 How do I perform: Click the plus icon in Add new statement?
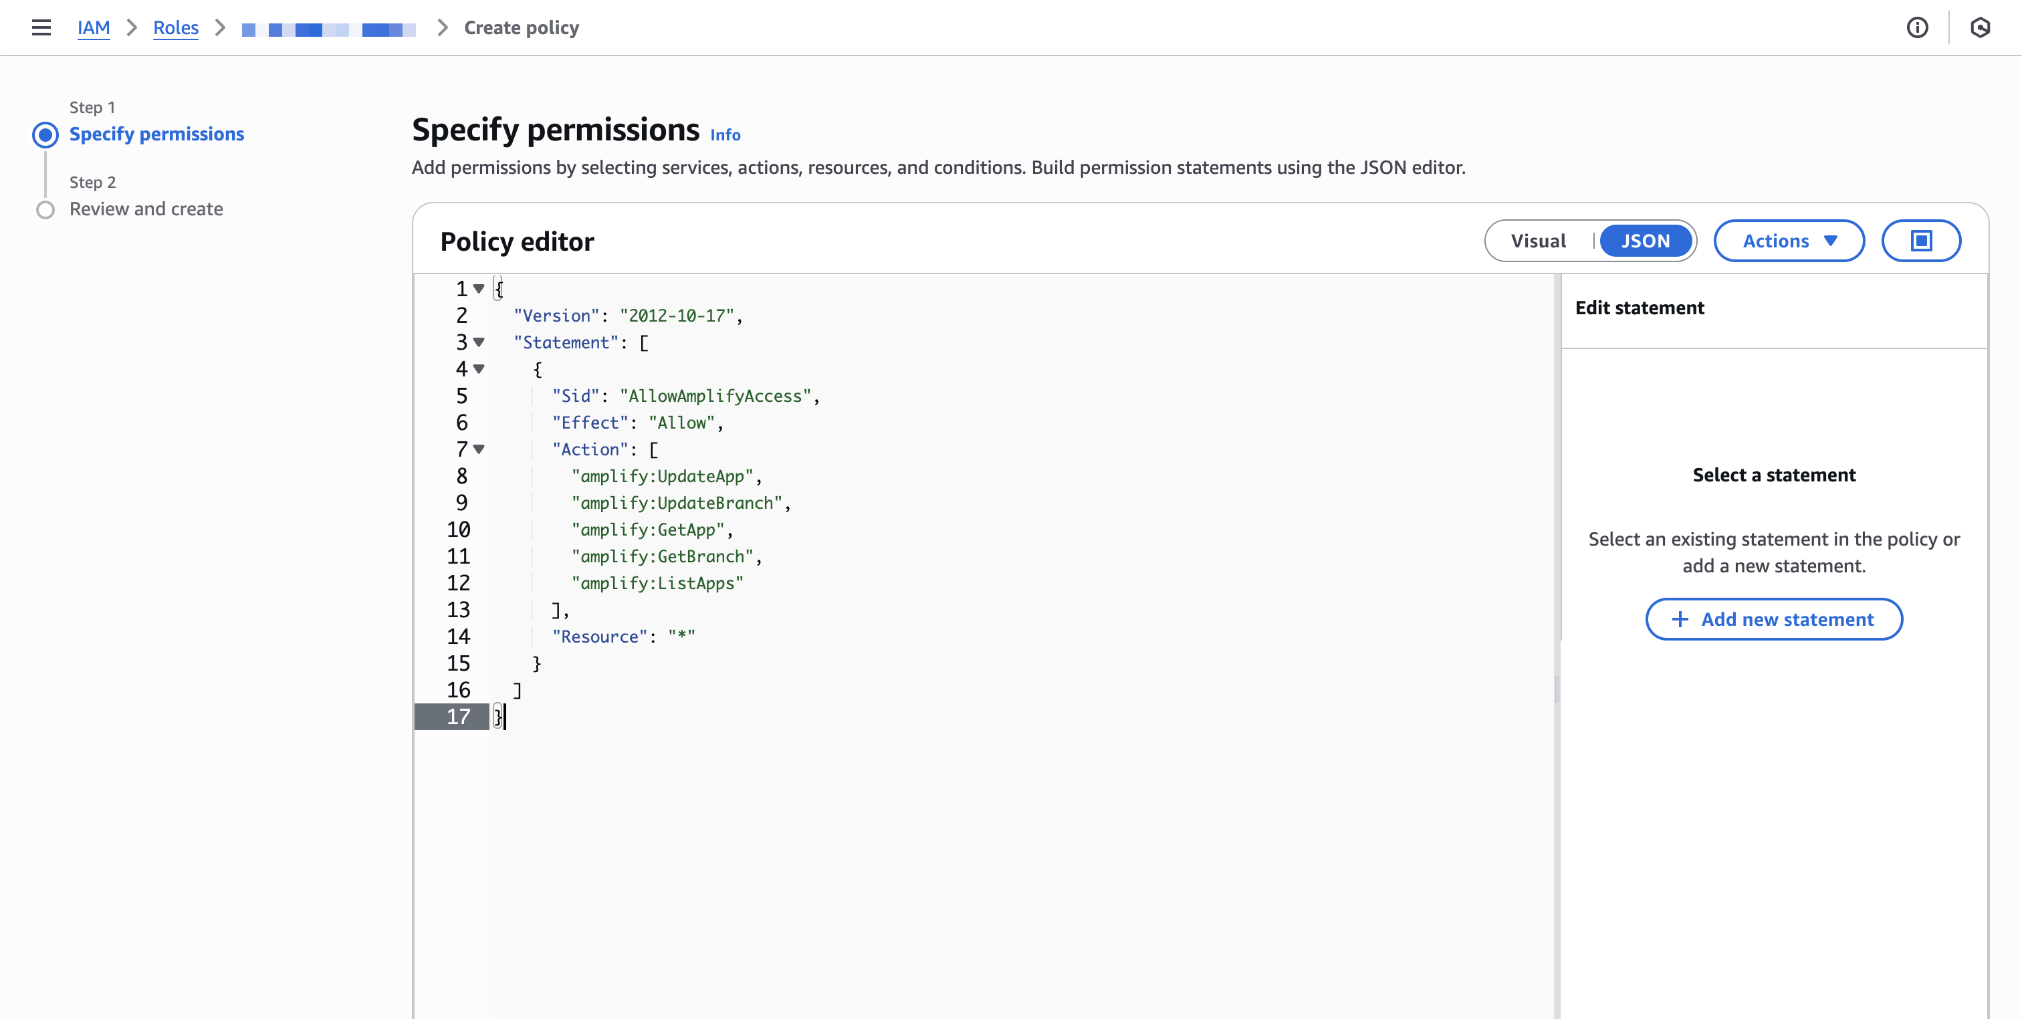pyautogui.click(x=1680, y=619)
